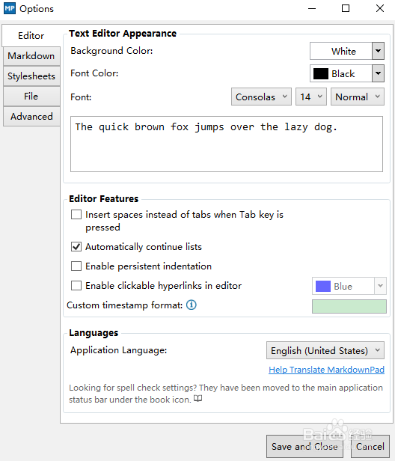This screenshot has width=395, height=461.
Task: Click the Help Translate MarkdownPad link
Action: [x=326, y=370]
